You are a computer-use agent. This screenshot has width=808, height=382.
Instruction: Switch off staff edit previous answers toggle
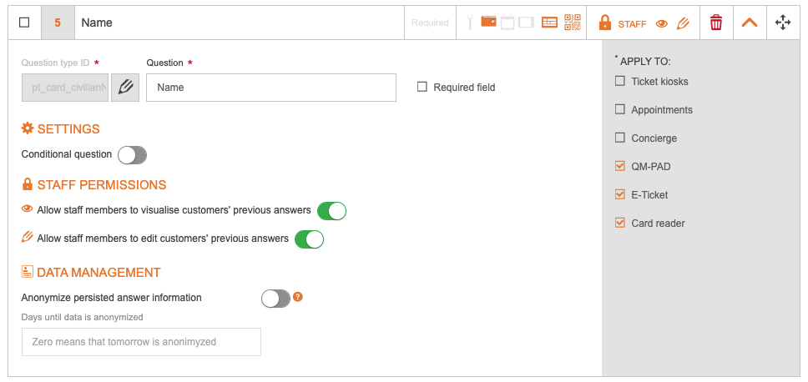309,239
